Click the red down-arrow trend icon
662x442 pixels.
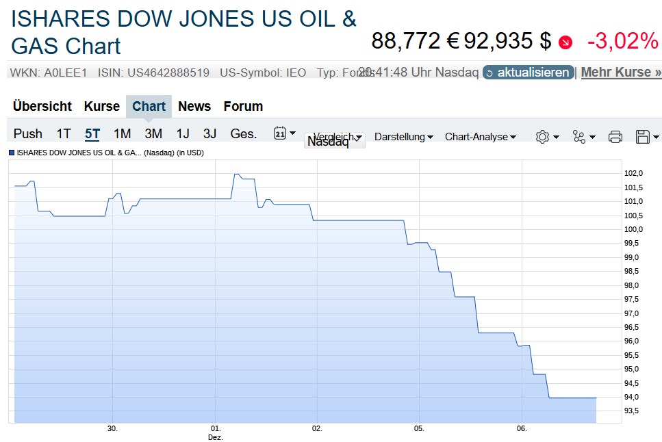click(x=565, y=42)
